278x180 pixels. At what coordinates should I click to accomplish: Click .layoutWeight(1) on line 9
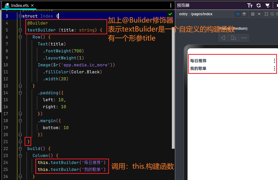[63, 58]
